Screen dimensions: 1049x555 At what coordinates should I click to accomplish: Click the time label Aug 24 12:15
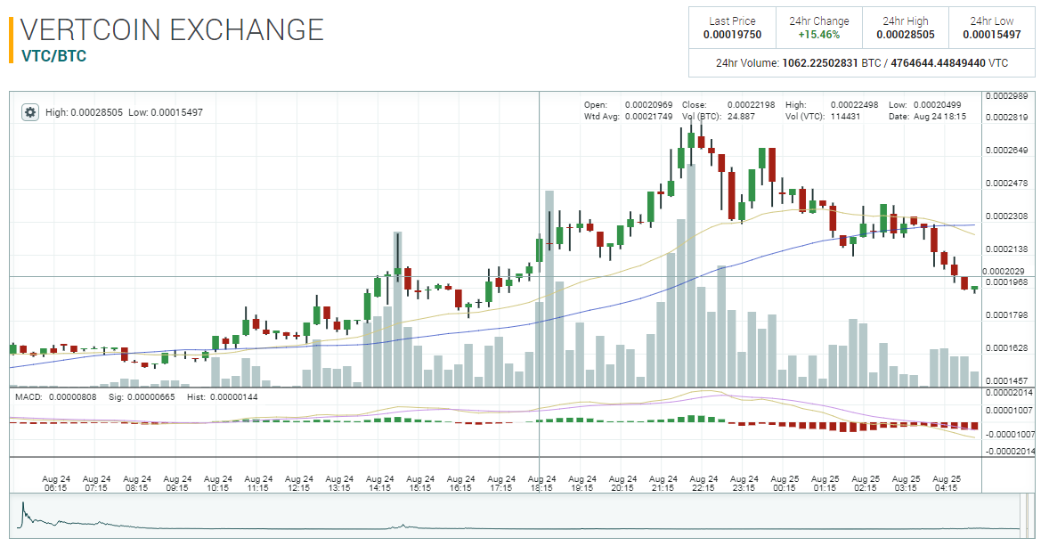[x=298, y=484]
